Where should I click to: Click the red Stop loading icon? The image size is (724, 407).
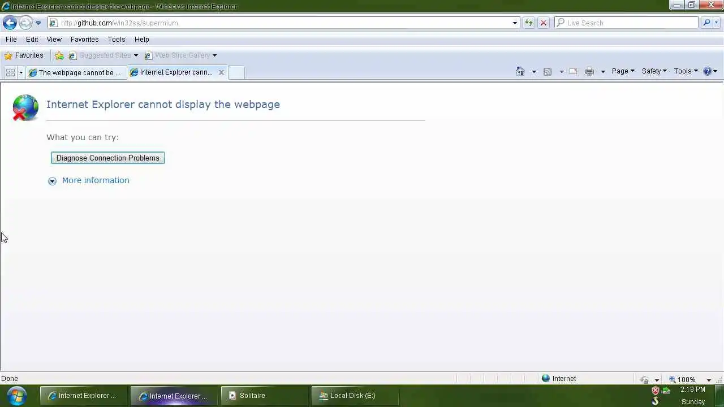pyautogui.click(x=544, y=23)
